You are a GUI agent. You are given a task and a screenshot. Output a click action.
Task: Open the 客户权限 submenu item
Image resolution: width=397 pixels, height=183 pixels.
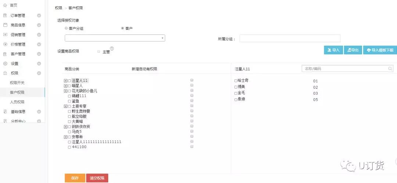pos(17,92)
